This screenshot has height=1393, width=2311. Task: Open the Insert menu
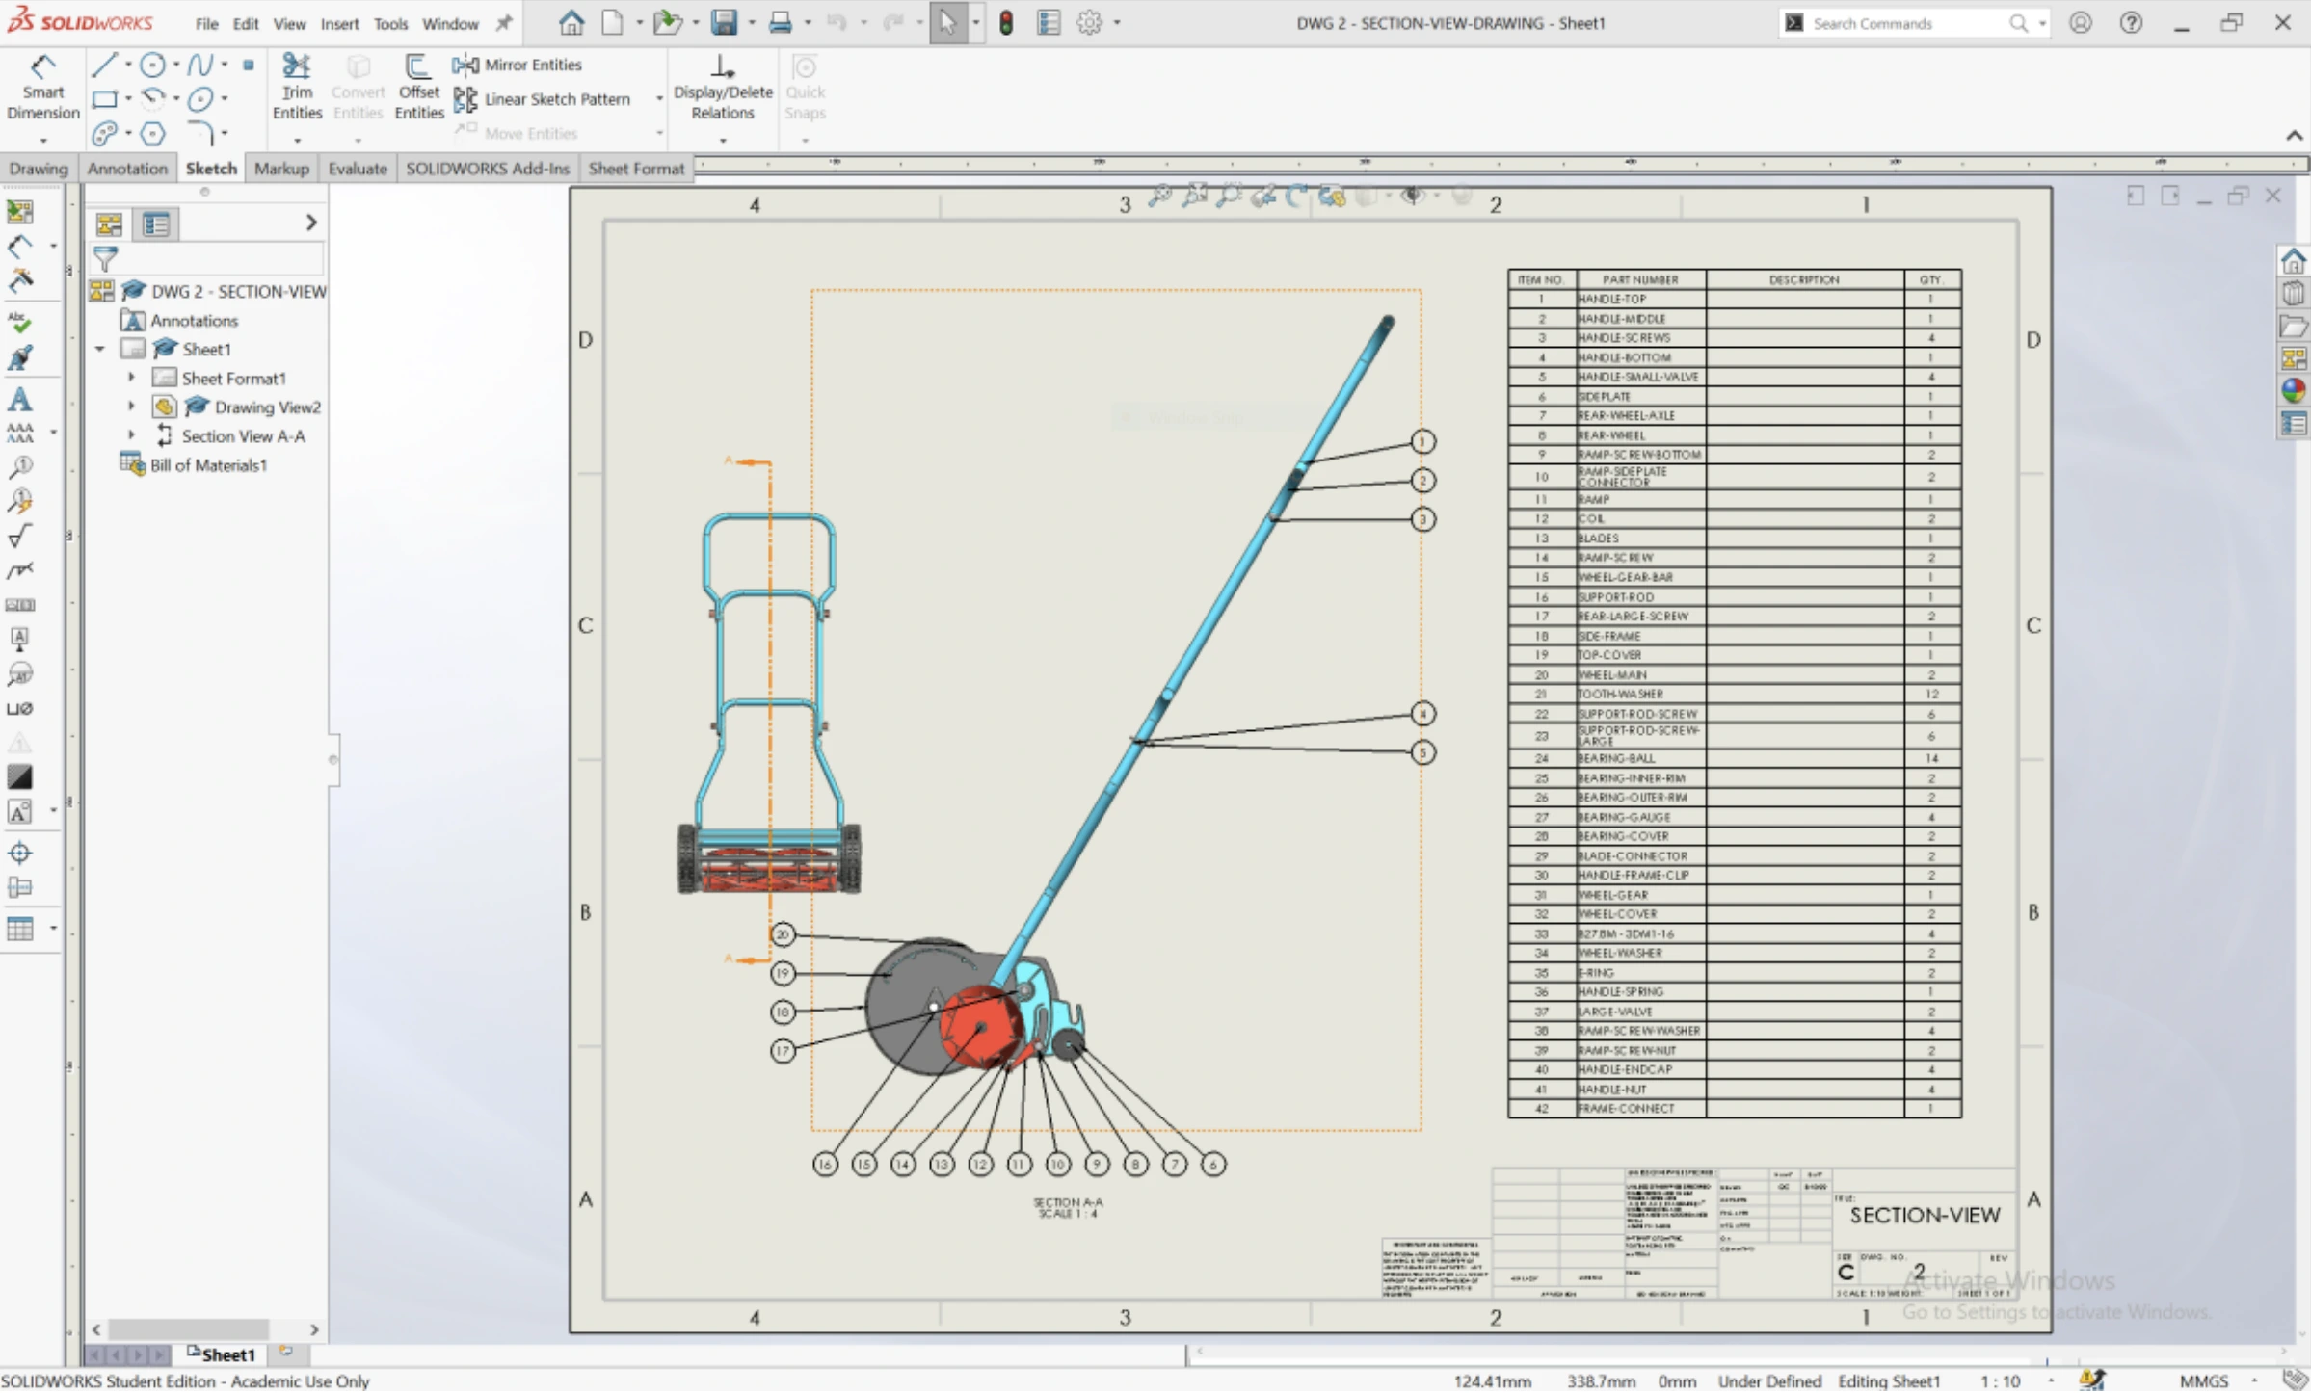point(339,24)
